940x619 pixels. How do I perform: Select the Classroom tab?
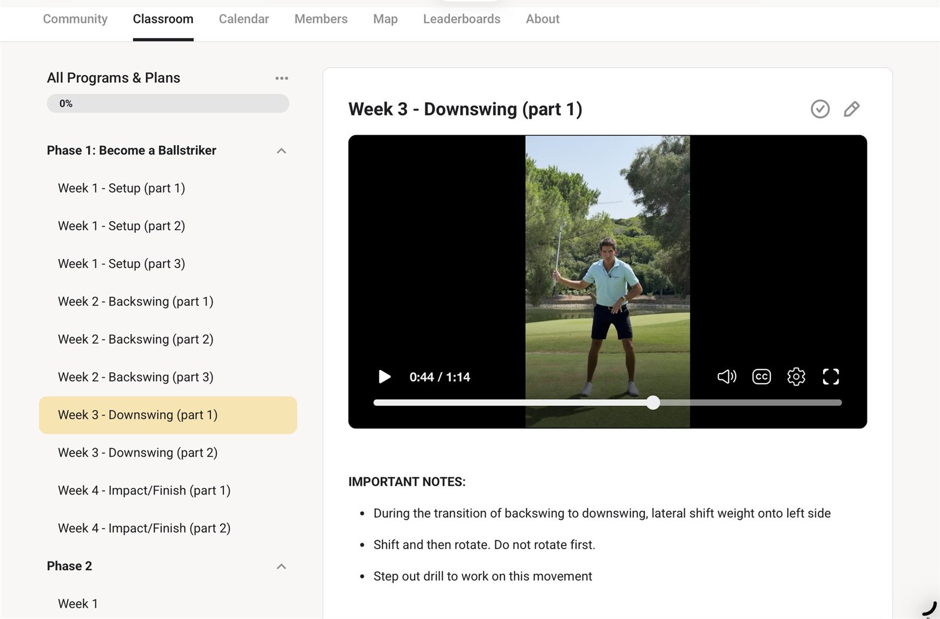(x=163, y=19)
